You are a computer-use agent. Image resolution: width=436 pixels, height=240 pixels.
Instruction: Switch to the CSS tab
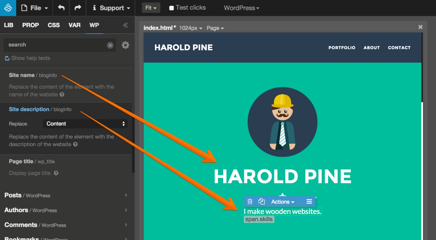pos(53,25)
